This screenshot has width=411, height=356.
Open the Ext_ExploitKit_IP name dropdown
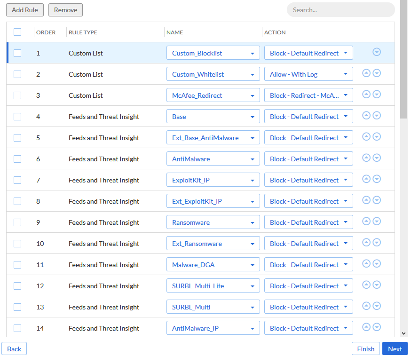[213, 201]
